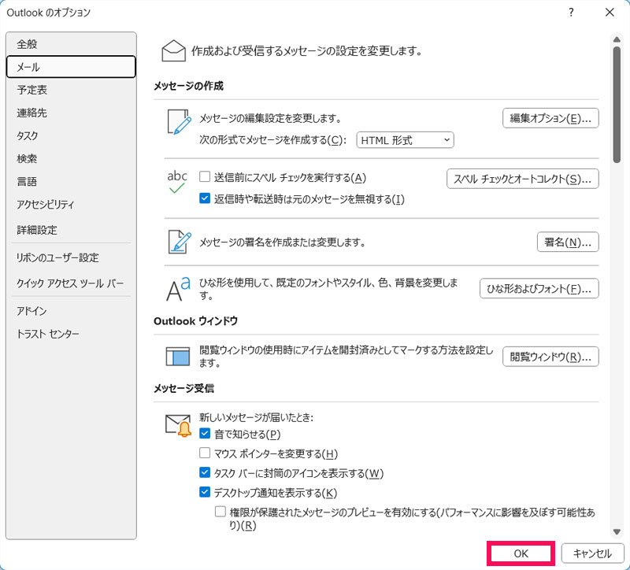Switch to 連絡先 category

point(71,113)
